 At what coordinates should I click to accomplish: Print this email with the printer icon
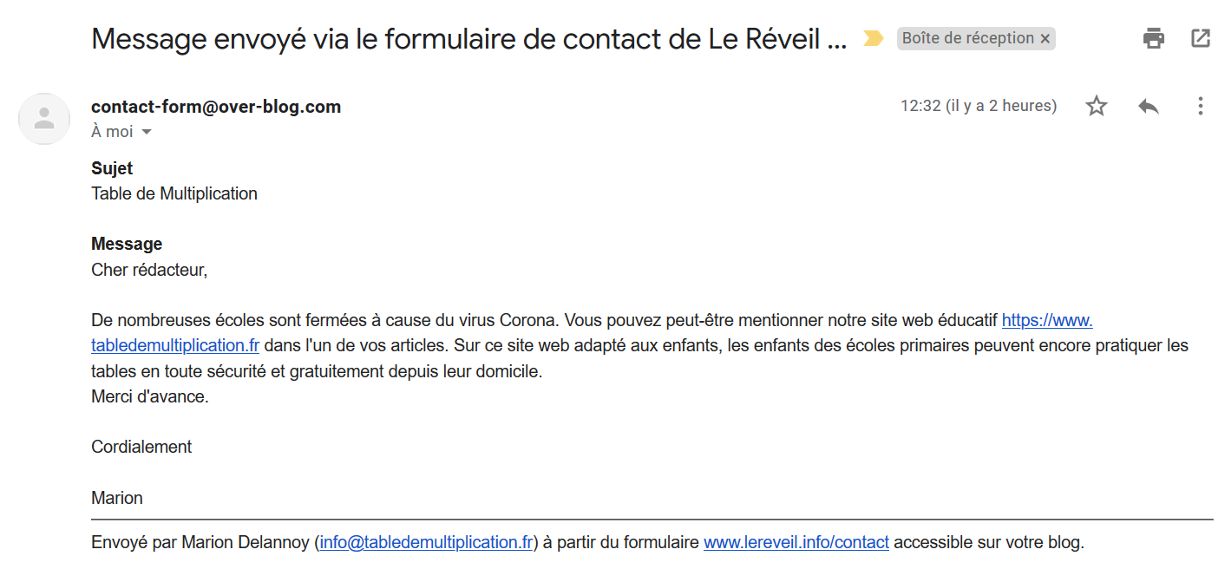click(x=1154, y=38)
